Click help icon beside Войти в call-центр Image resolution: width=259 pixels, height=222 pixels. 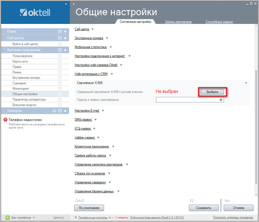pos(60,44)
